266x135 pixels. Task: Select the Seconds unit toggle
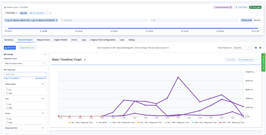point(257,20)
